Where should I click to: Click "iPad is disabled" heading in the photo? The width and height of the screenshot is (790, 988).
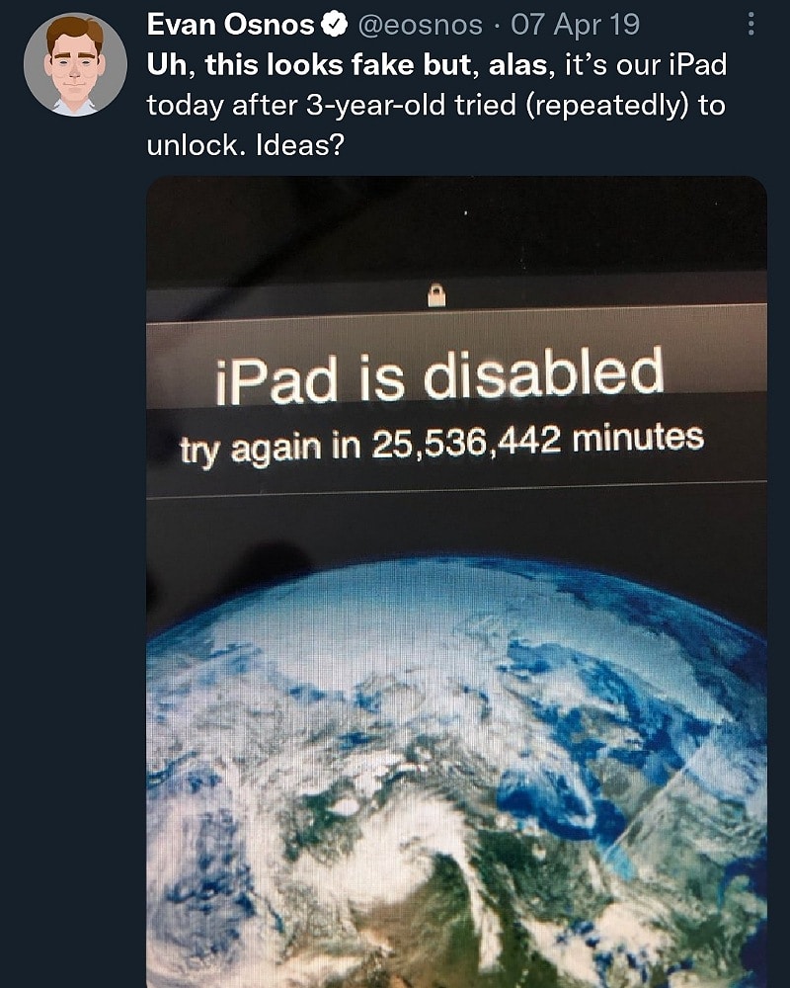[x=439, y=376]
